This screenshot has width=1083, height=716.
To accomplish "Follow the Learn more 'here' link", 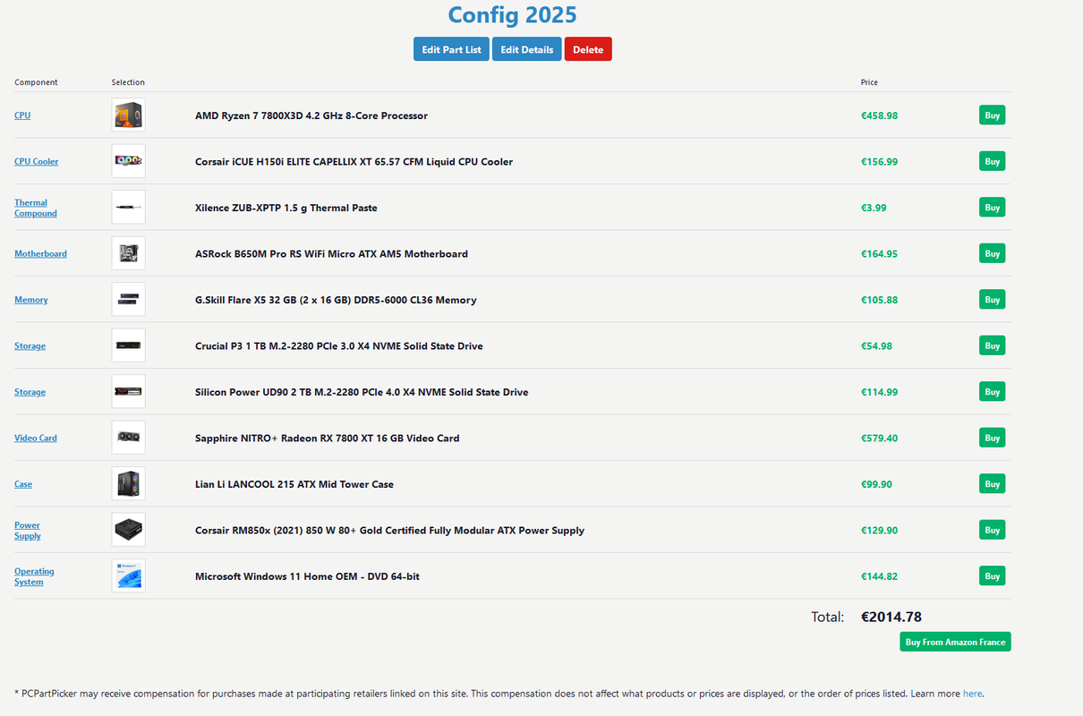I will pos(972,694).
